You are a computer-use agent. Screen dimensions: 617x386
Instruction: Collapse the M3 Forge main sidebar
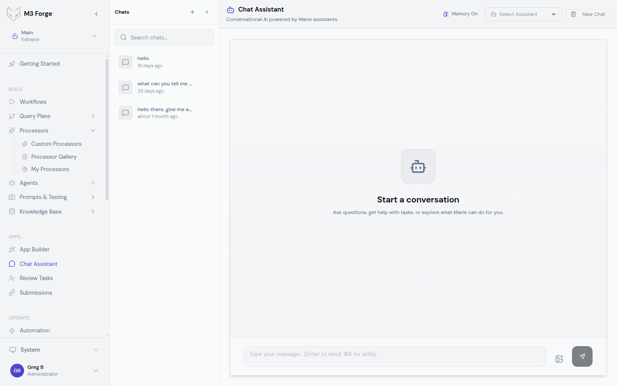click(96, 14)
